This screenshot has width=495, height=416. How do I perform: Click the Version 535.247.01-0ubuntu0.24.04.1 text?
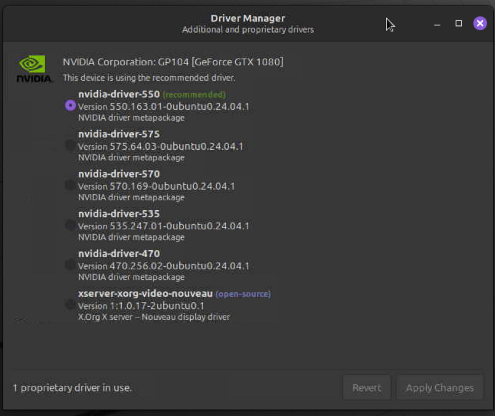click(164, 226)
